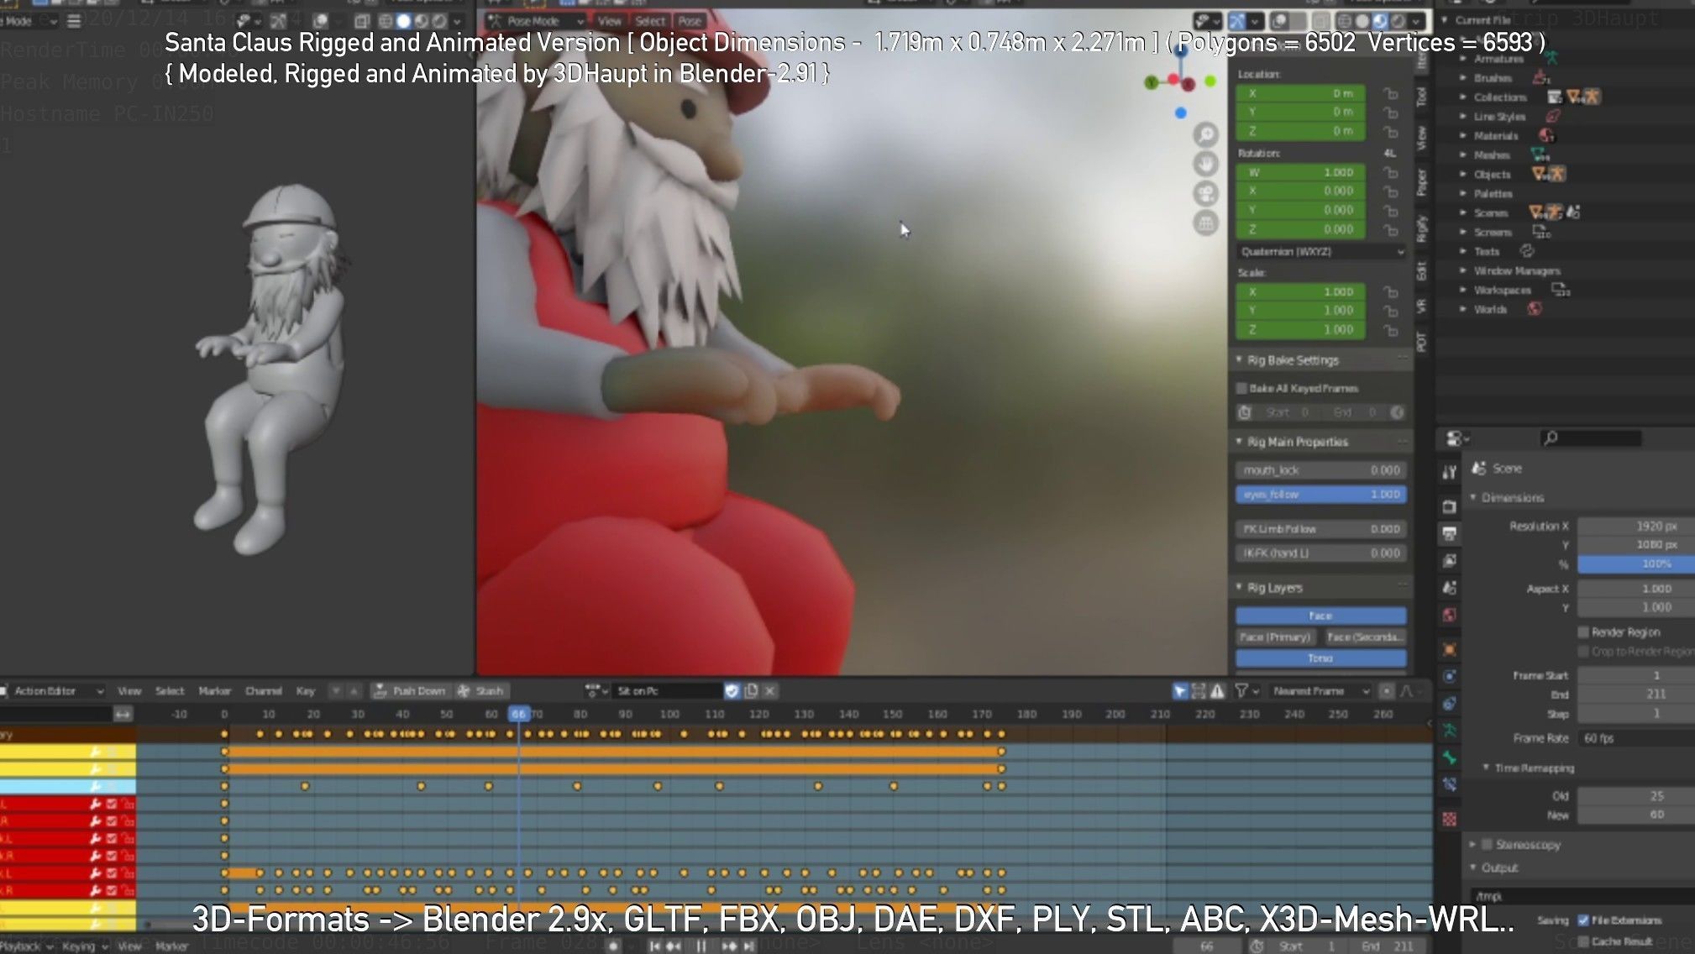The image size is (1695, 954).
Task: Expand the Meshes entry
Action: click(1463, 155)
